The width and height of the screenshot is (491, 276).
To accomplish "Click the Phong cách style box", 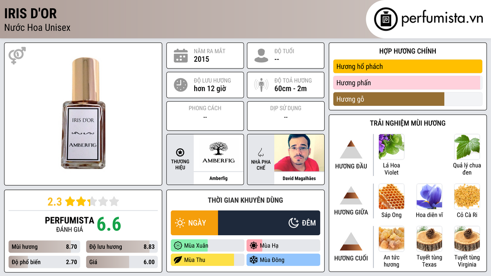I will (x=205, y=116).
